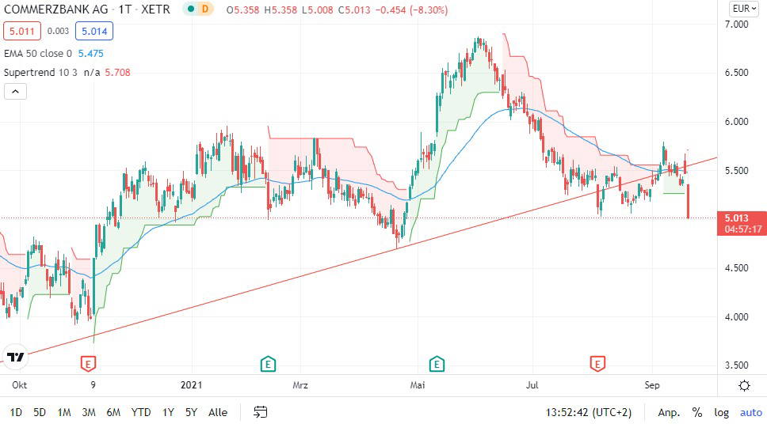Select the 5Y time range
Image resolution: width=767 pixels, height=424 pixels.
(191, 412)
